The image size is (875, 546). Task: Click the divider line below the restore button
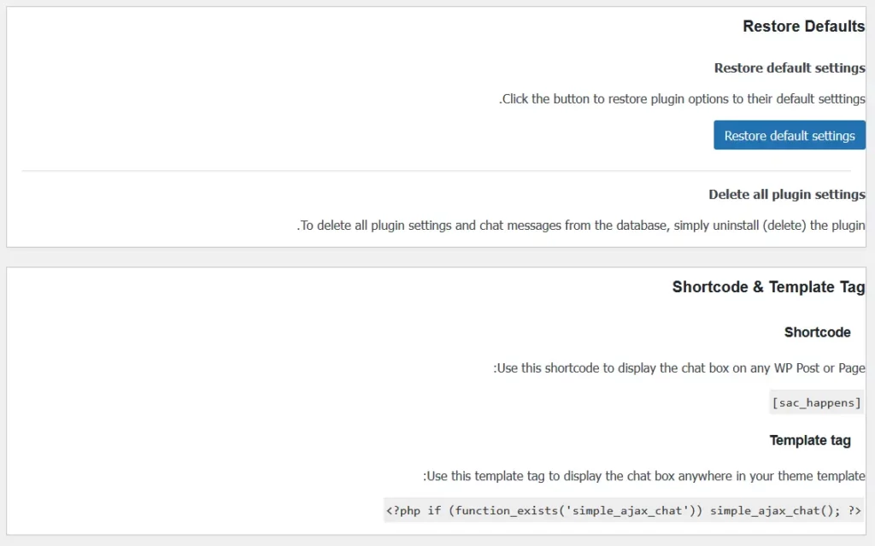pos(436,171)
